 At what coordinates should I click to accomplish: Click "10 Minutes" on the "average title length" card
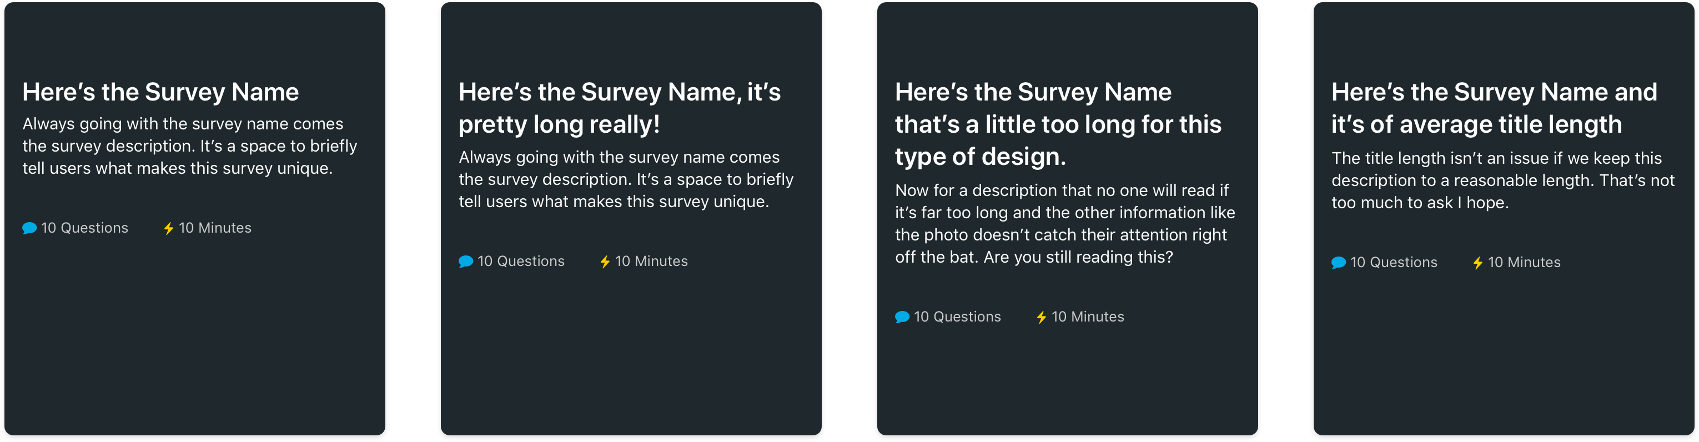(x=1524, y=263)
